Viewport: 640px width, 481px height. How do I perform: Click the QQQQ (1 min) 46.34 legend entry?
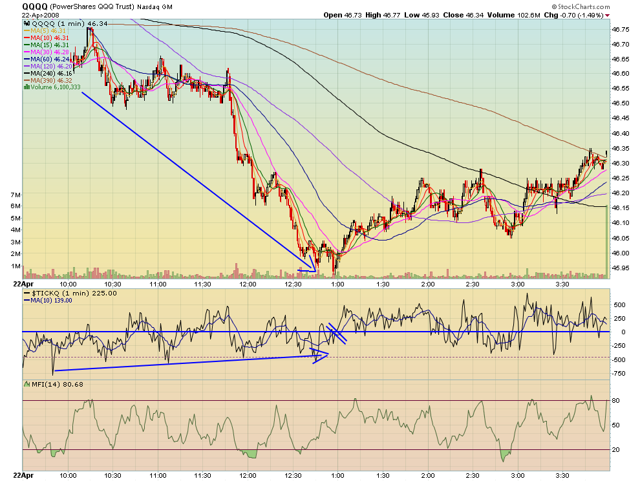coord(70,24)
